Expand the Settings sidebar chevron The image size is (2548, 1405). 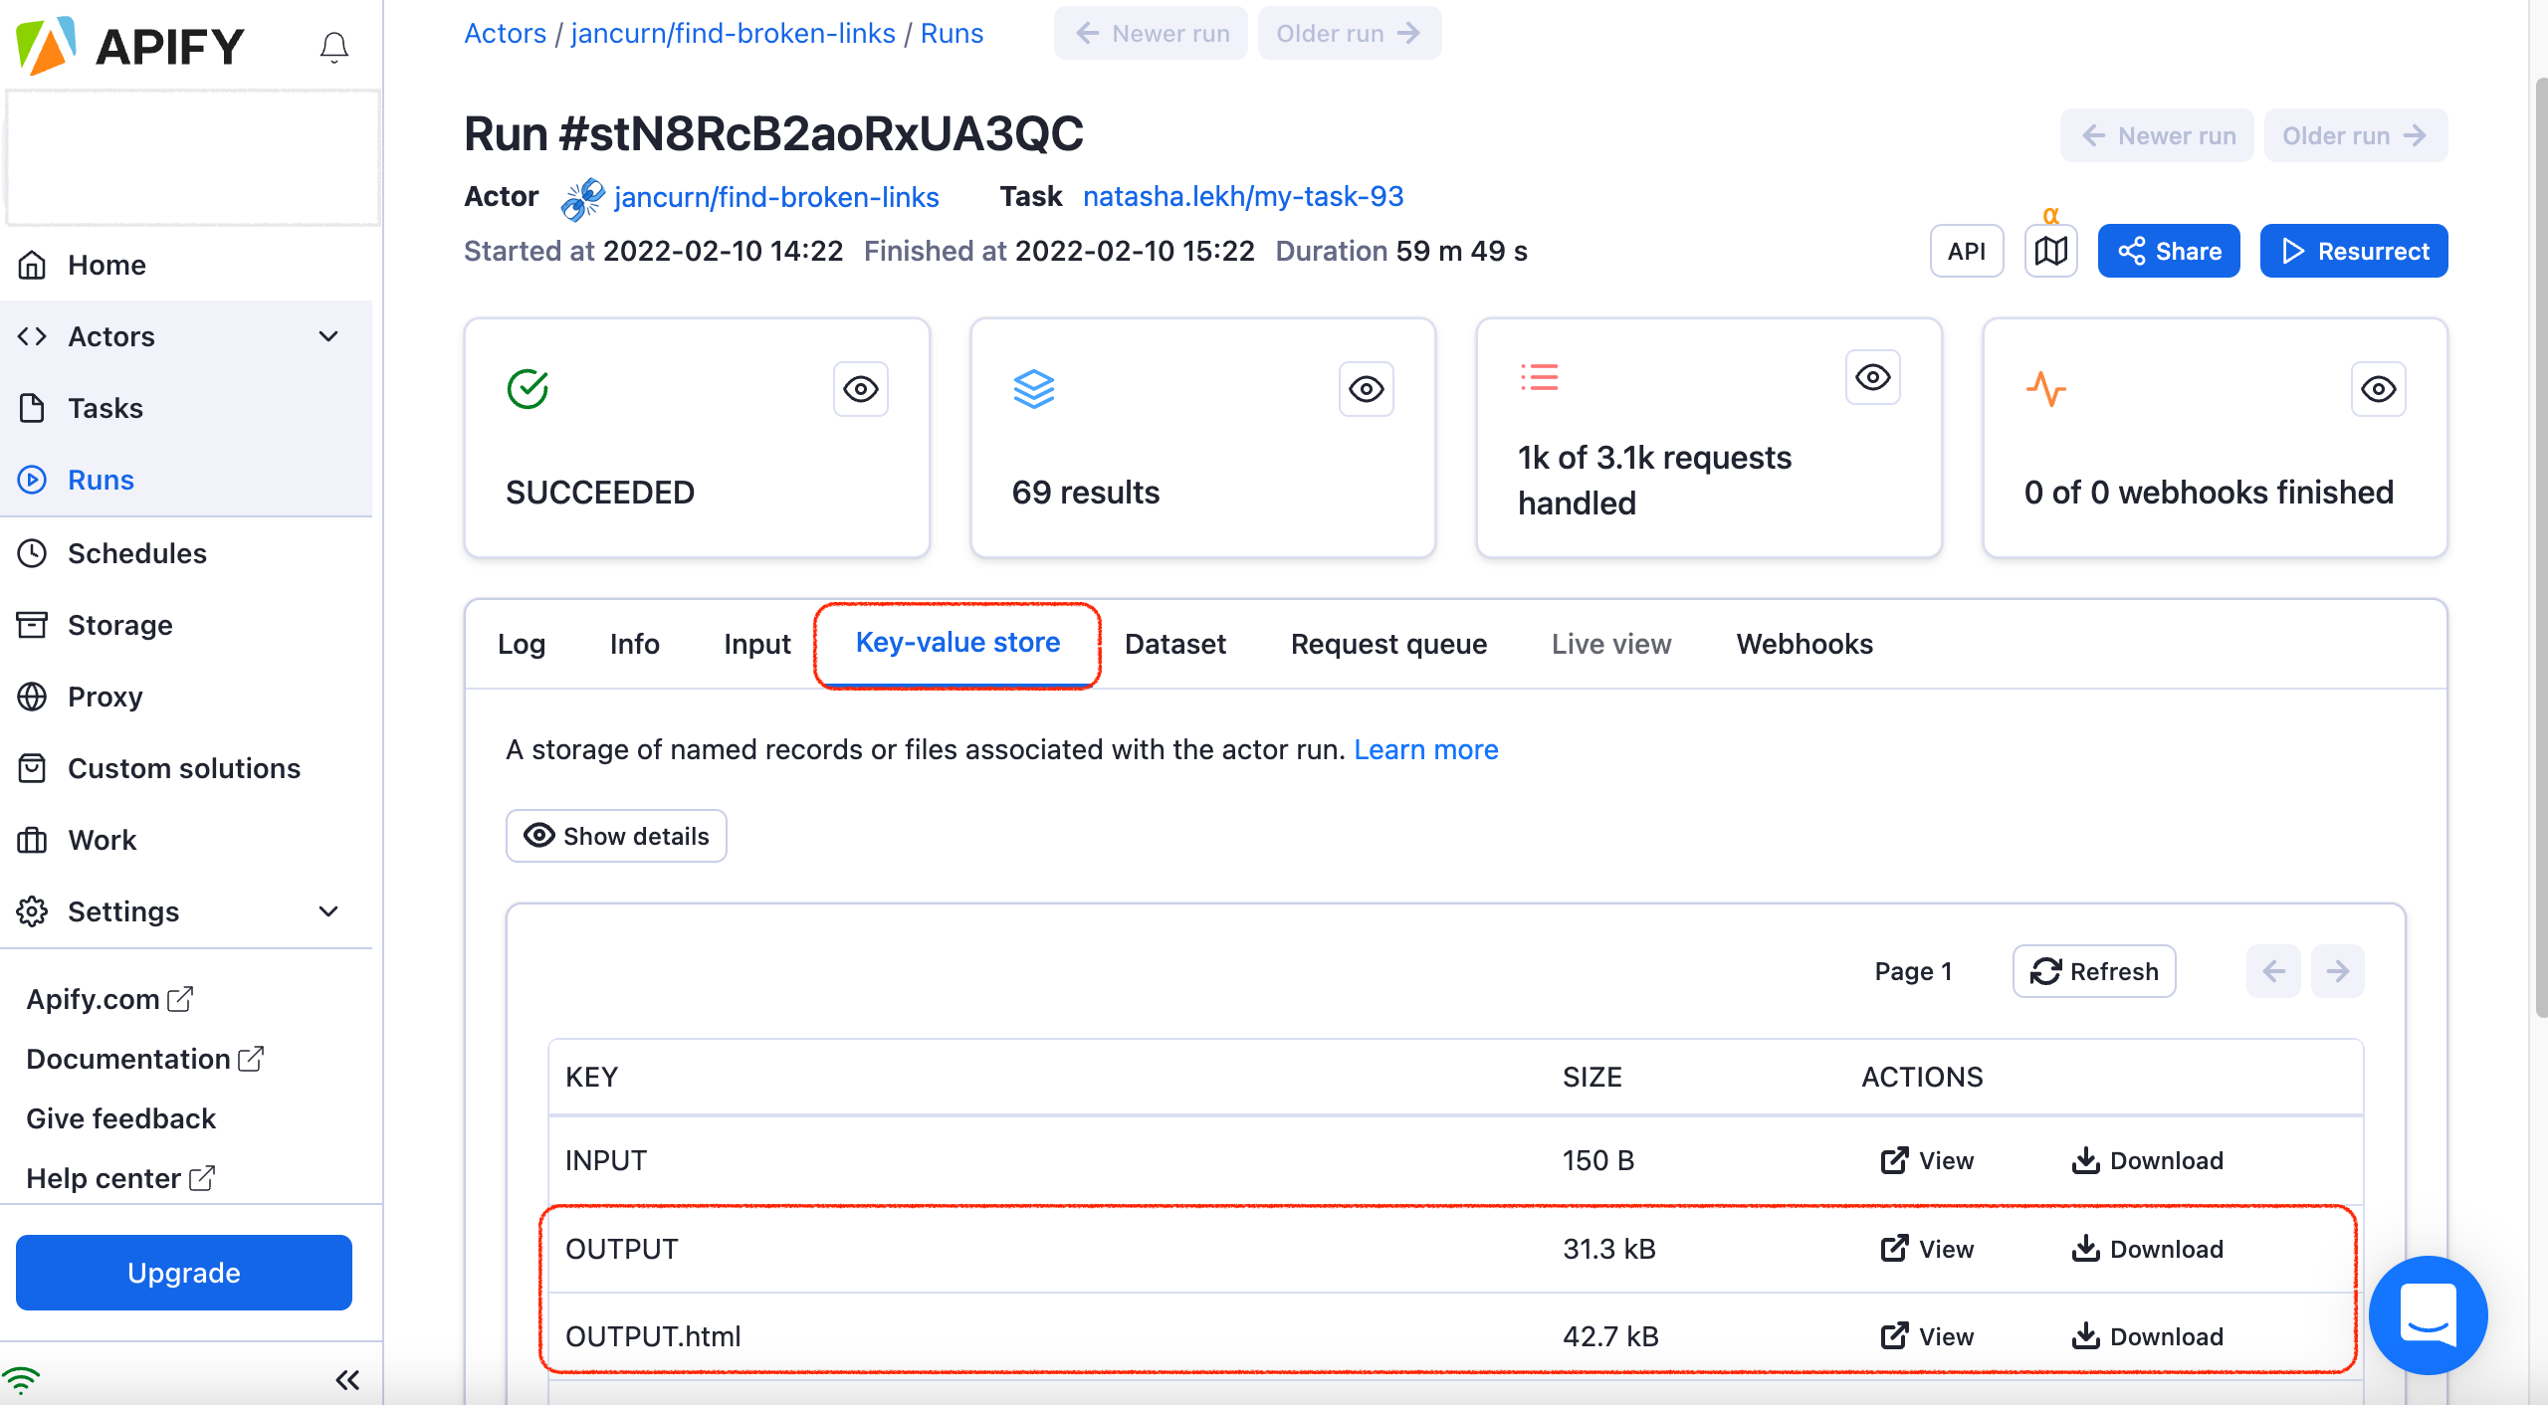tap(328, 911)
